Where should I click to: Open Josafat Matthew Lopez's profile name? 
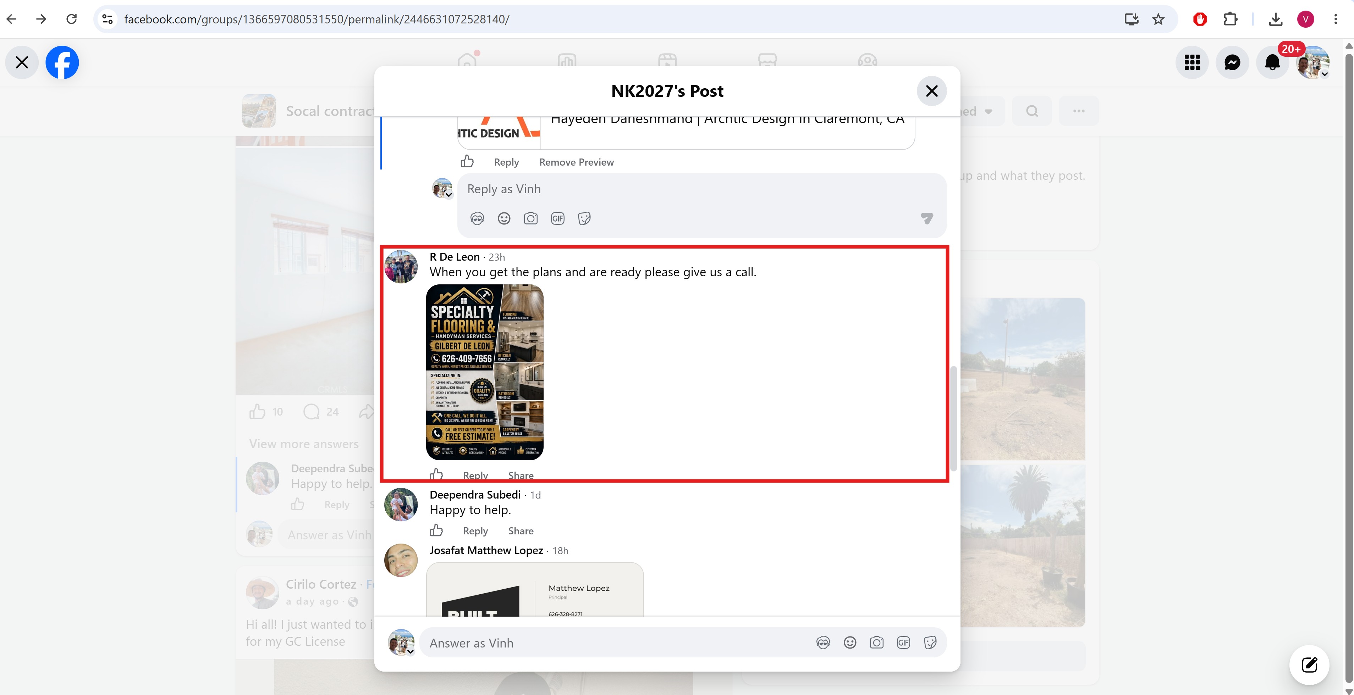coord(486,551)
